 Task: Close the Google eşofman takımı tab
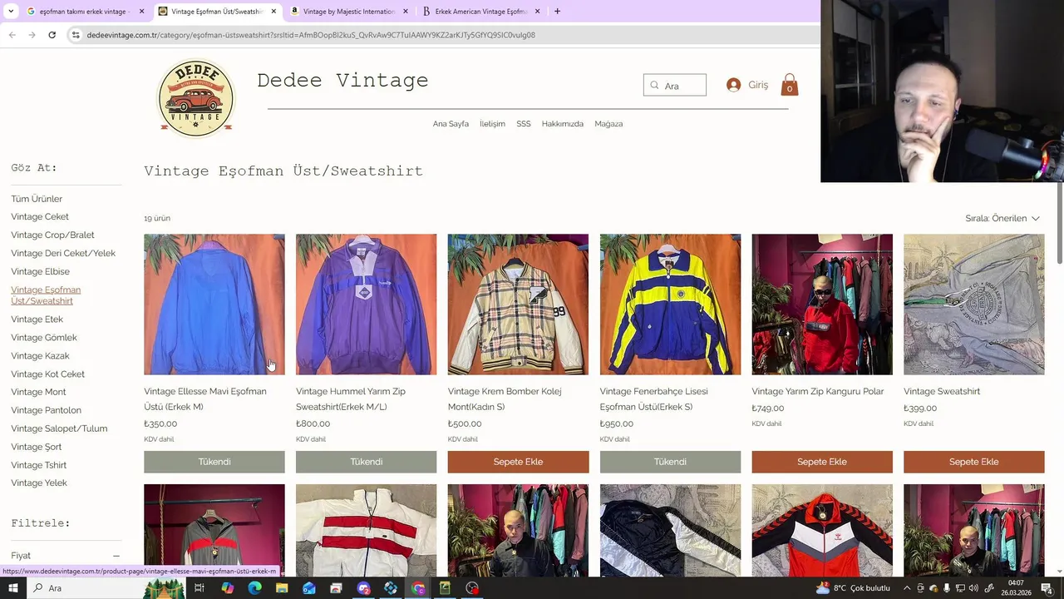pos(141,12)
